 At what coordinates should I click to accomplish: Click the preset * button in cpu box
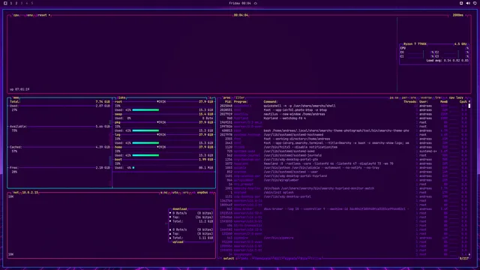[43, 15]
